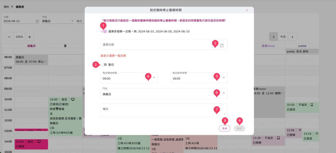Open the 每日開始時間 09:00 dropdown

point(129,78)
